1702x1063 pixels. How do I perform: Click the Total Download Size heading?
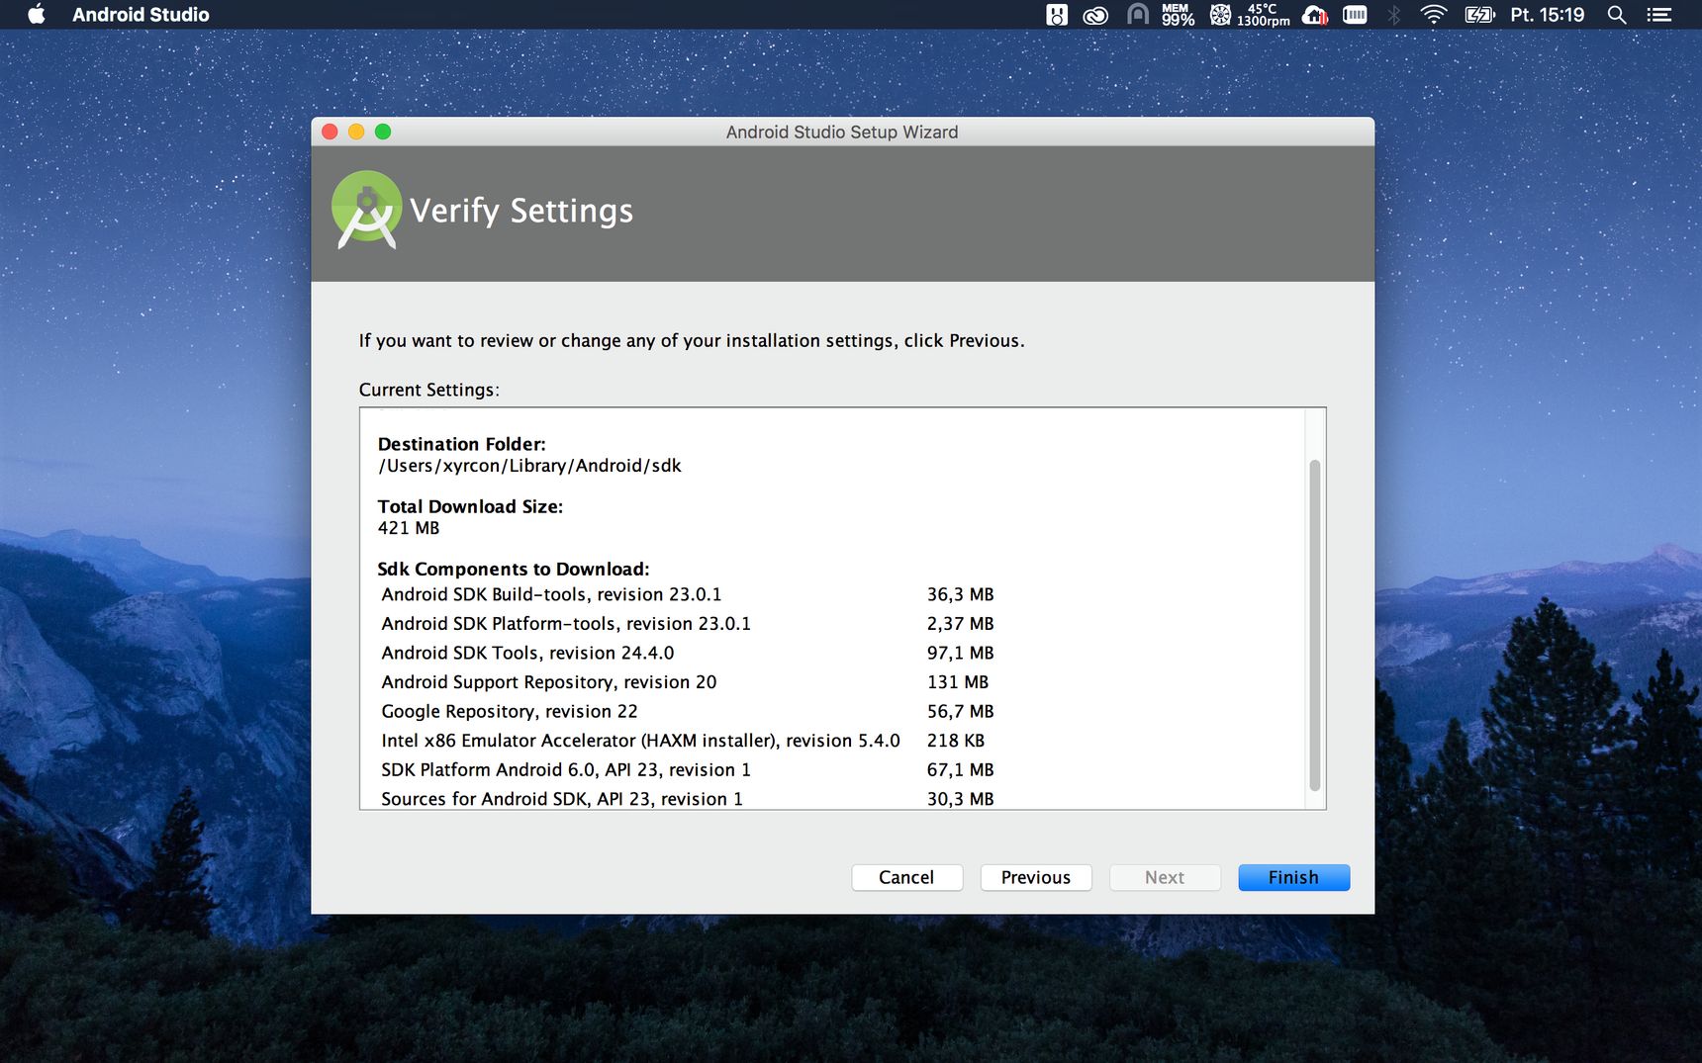point(470,506)
